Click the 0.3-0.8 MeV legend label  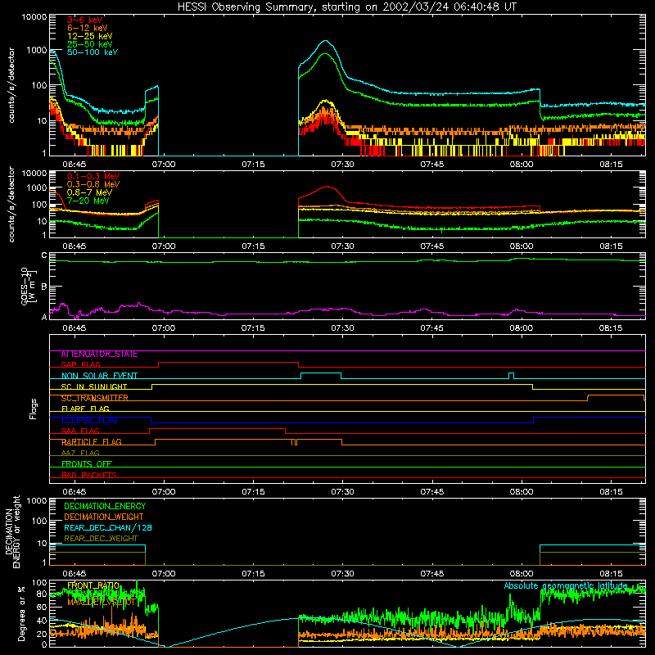[x=93, y=184]
